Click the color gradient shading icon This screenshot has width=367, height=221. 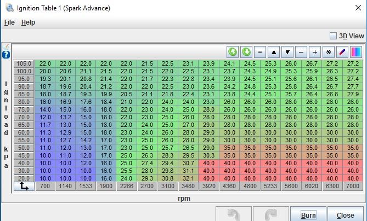tap(356, 52)
